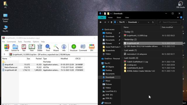Screen dimensions: 187x105
Task: Refresh the Downloads folder view
Action: pyautogui.click(x=153, y=22)
